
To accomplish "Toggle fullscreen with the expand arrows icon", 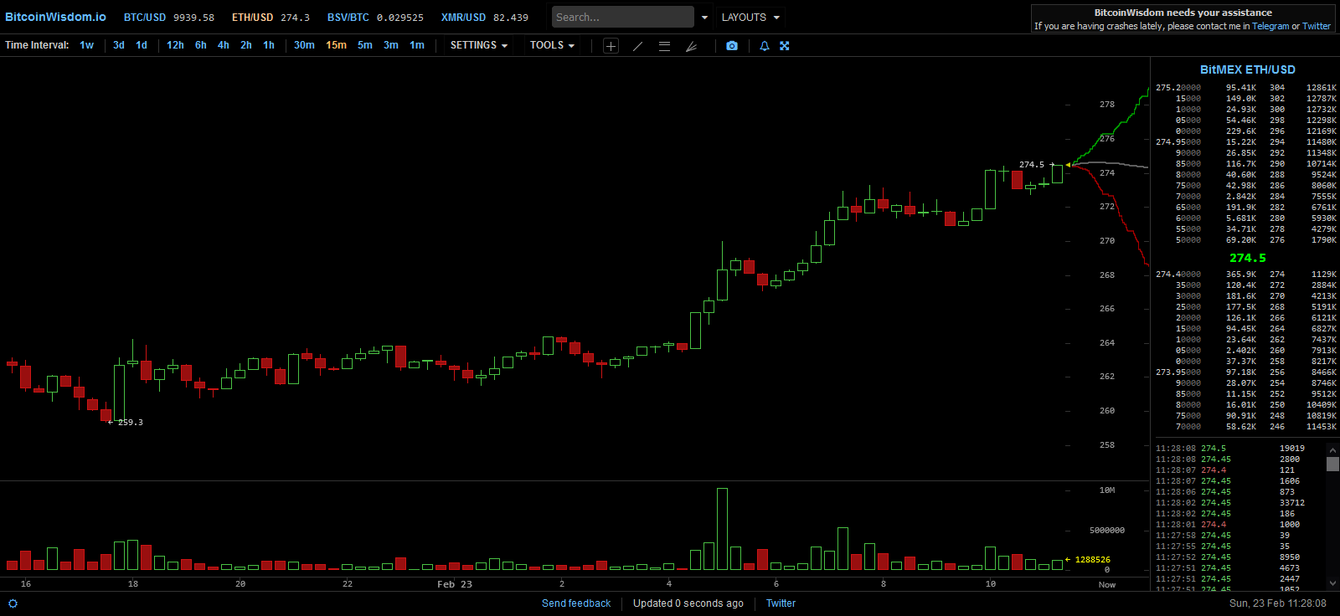I will 785,46.
